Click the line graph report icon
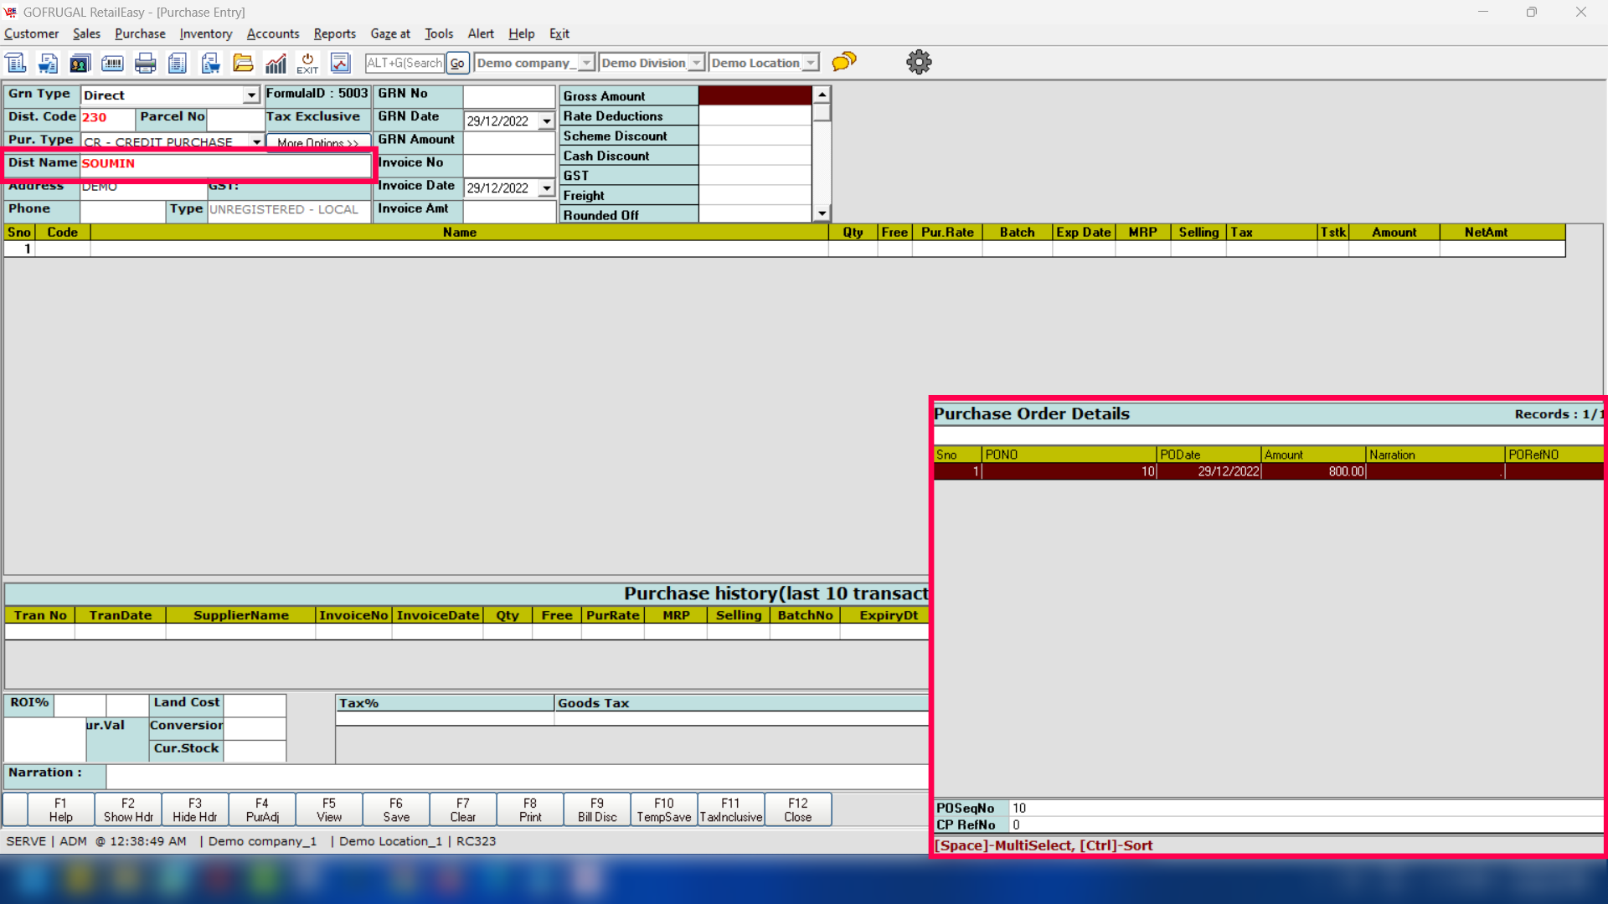 coord(340,63)
